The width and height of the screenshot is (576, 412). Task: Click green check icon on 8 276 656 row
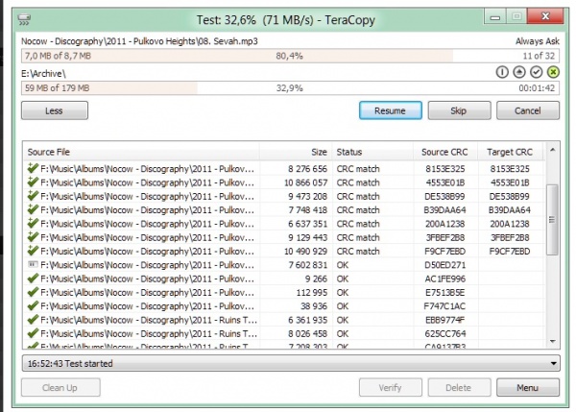(x=33, y=168)
